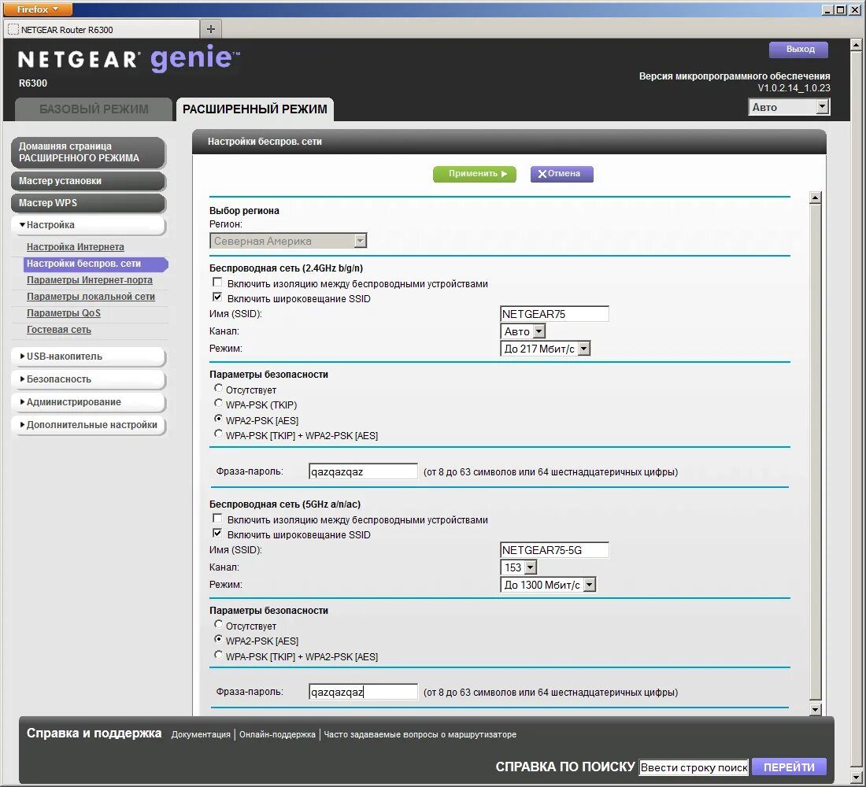Enable wireless isolation for 2.4GHz network

click(x=217, y=283)
